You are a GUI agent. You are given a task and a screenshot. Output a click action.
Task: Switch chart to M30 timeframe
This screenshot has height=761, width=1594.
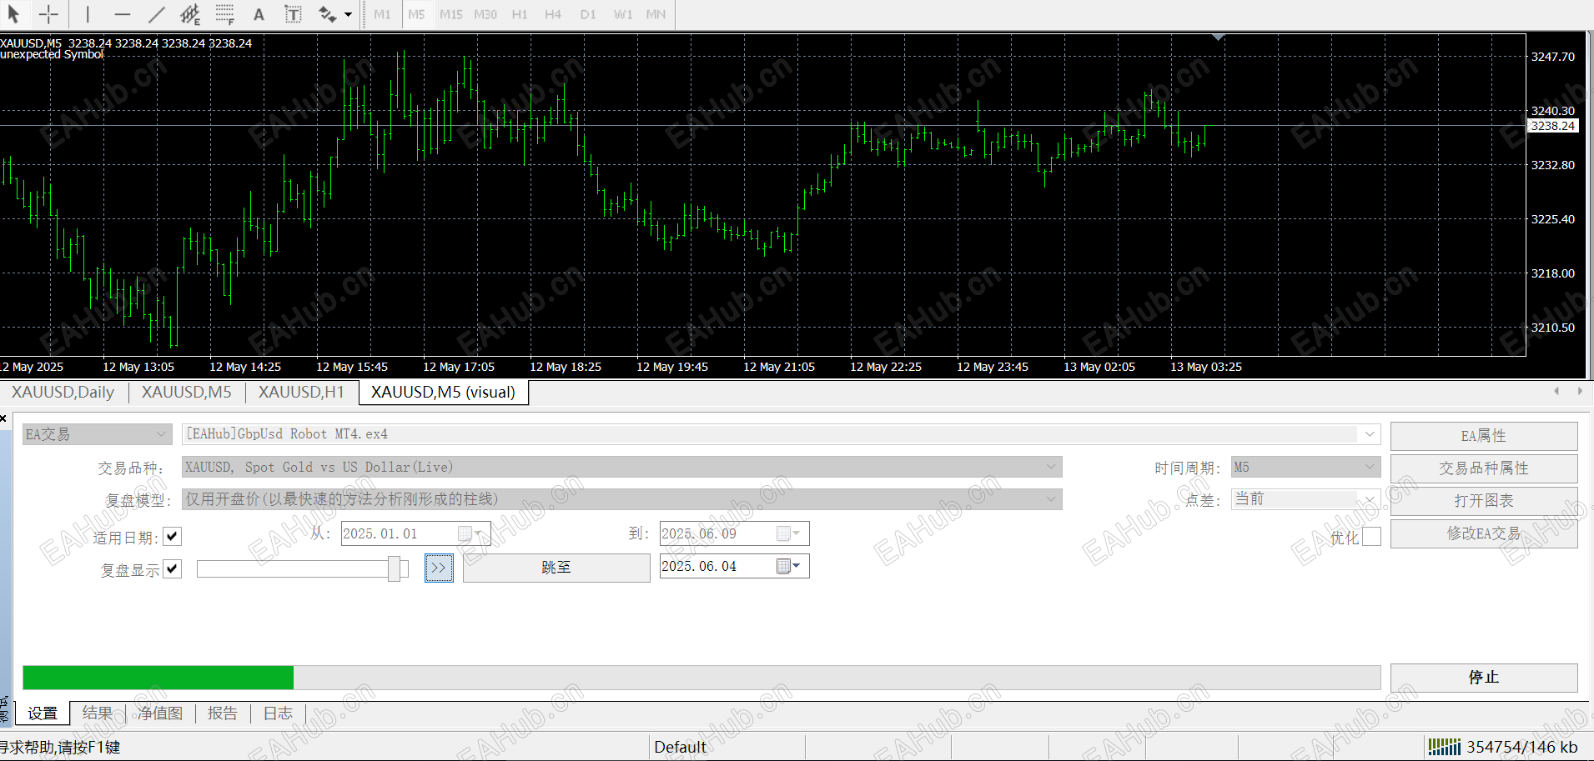(x=485, y=14)
